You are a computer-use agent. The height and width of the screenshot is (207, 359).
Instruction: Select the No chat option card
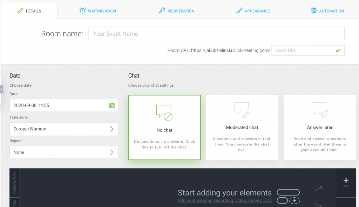pos(164,128)
